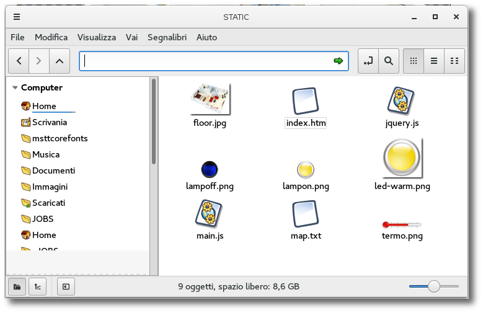The width and height of the screenshot is (483, 313).
Task: Click the zoom slider in status bar
Action: [433, 286]
